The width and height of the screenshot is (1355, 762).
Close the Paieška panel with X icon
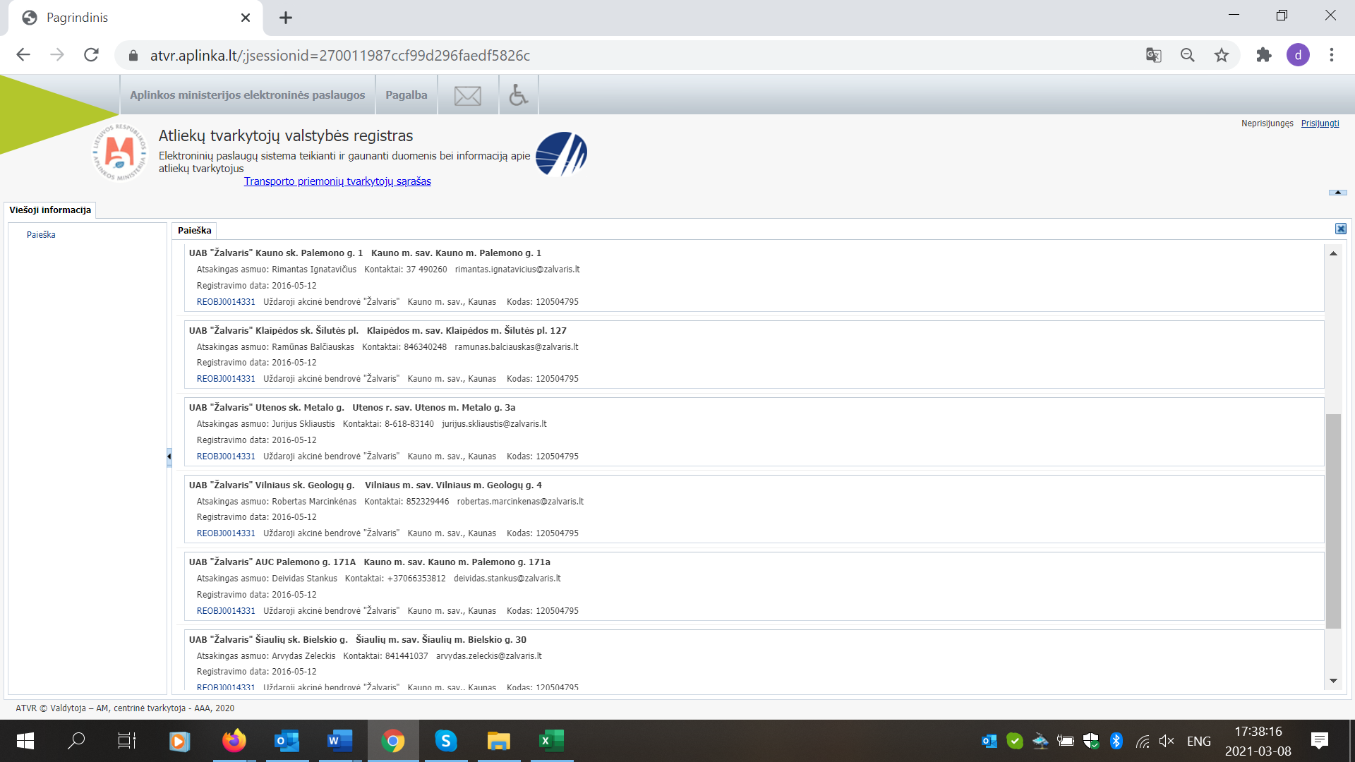tap(1340, 229)
